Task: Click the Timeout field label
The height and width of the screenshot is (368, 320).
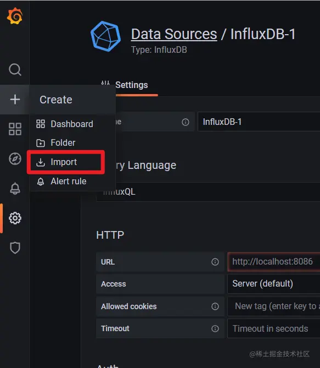Action: 115,328
